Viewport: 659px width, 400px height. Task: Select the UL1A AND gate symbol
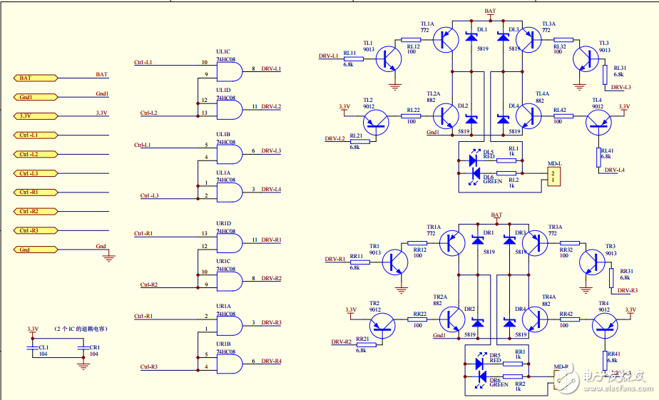(228, 190)
